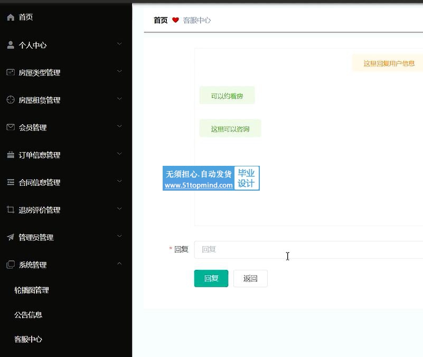The width and height of the screenshot is (423, 357).
Task: Click the copy icon beside 系统管理
Action: click(x=11, y=265)
